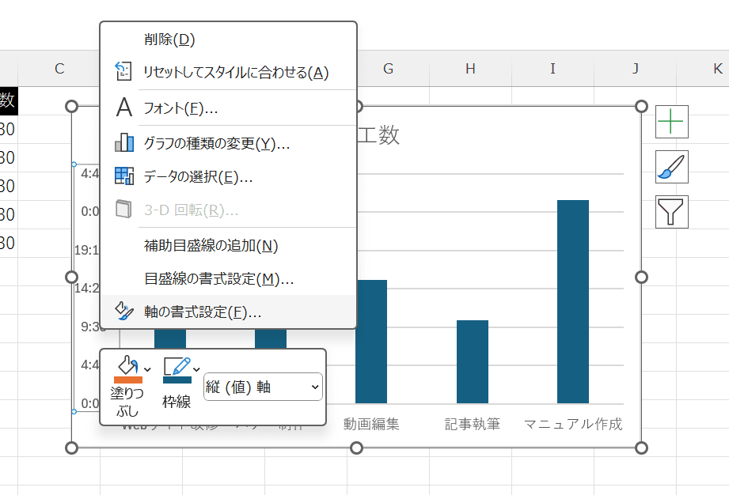Open the 縦（値）軸 combo box

(x=262, y=387)
